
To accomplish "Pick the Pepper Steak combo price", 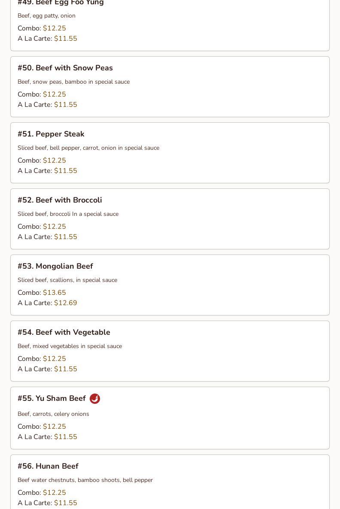I will pos(54,161).
